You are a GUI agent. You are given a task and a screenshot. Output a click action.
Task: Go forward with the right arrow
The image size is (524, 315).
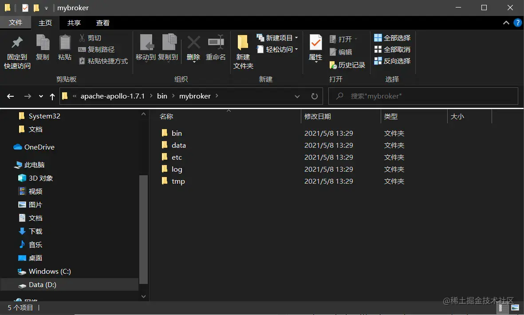tap(28, 96)
